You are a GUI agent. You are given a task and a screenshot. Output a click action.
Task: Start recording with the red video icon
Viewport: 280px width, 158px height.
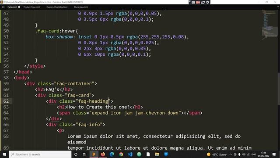point(198,2)
